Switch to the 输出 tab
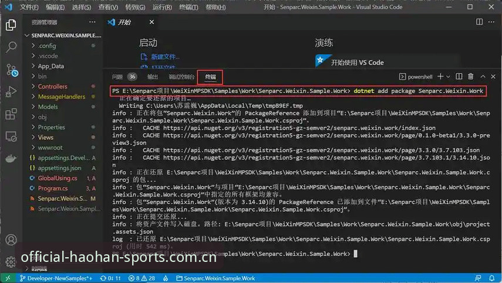502x283 pixels. coord(153,77)
